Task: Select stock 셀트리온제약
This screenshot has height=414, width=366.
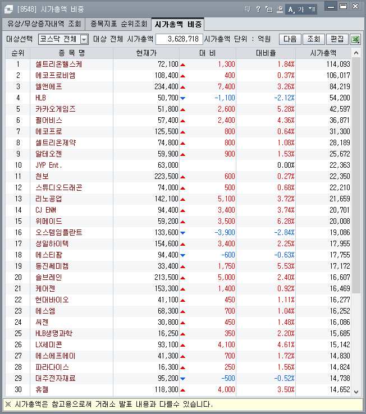Action: pos(56,143)
